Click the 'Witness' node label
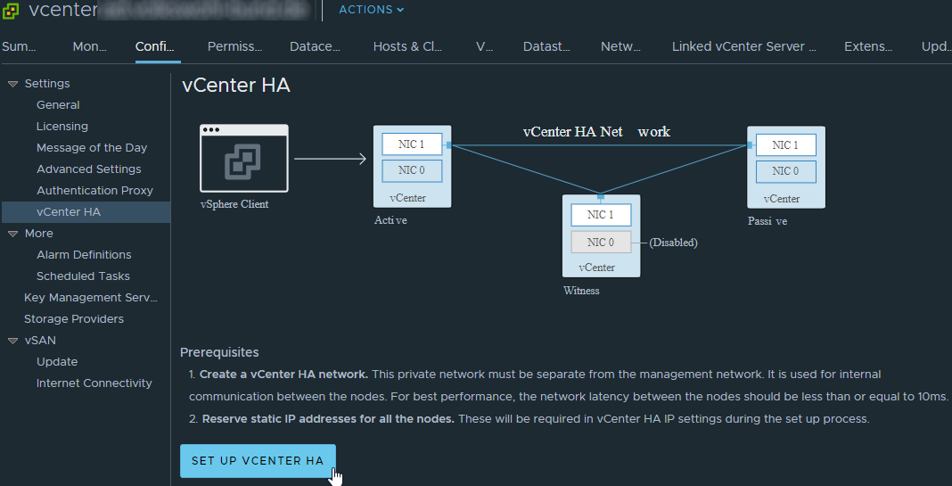952x486 pixels. (581, 291)
